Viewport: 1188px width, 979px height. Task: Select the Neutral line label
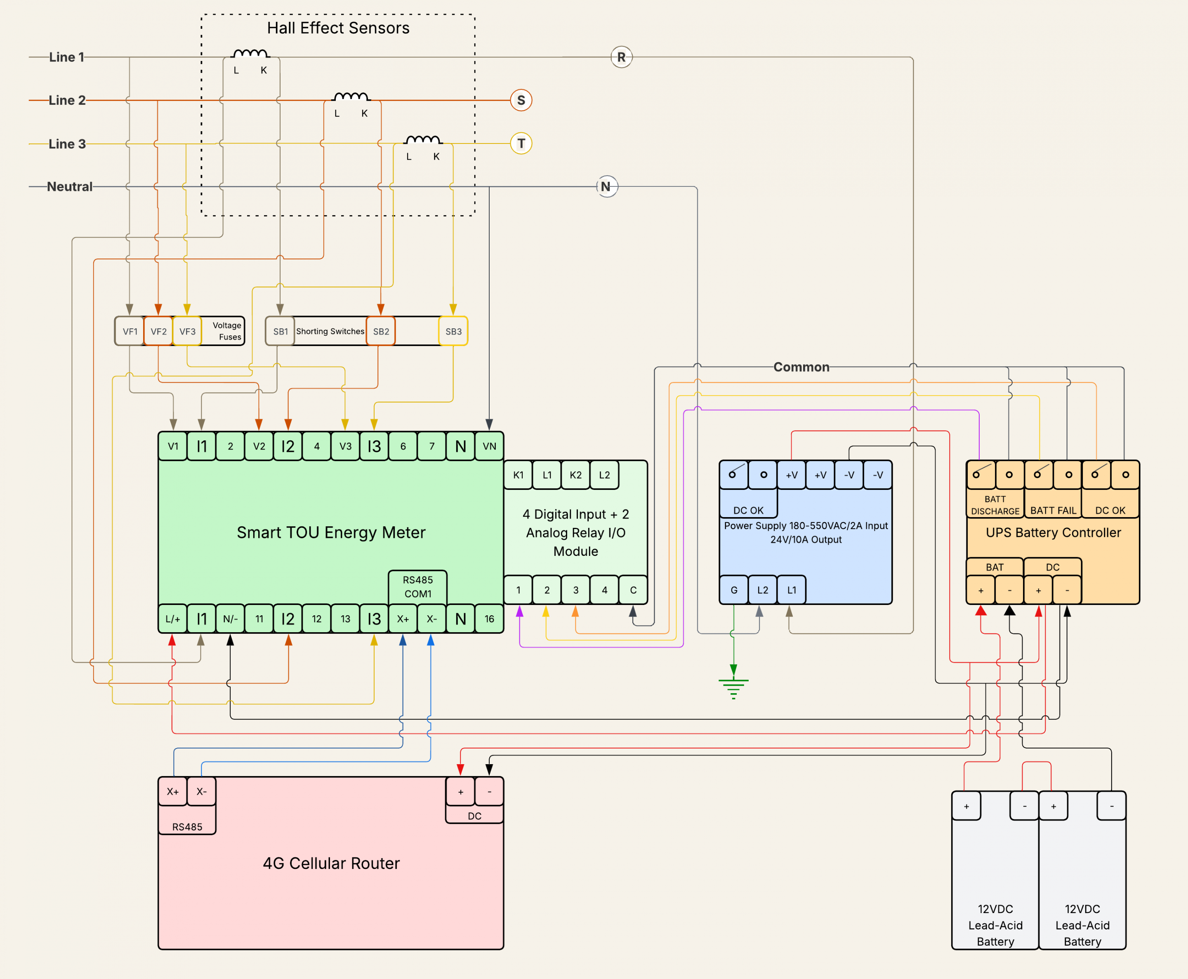coord(69,187)
